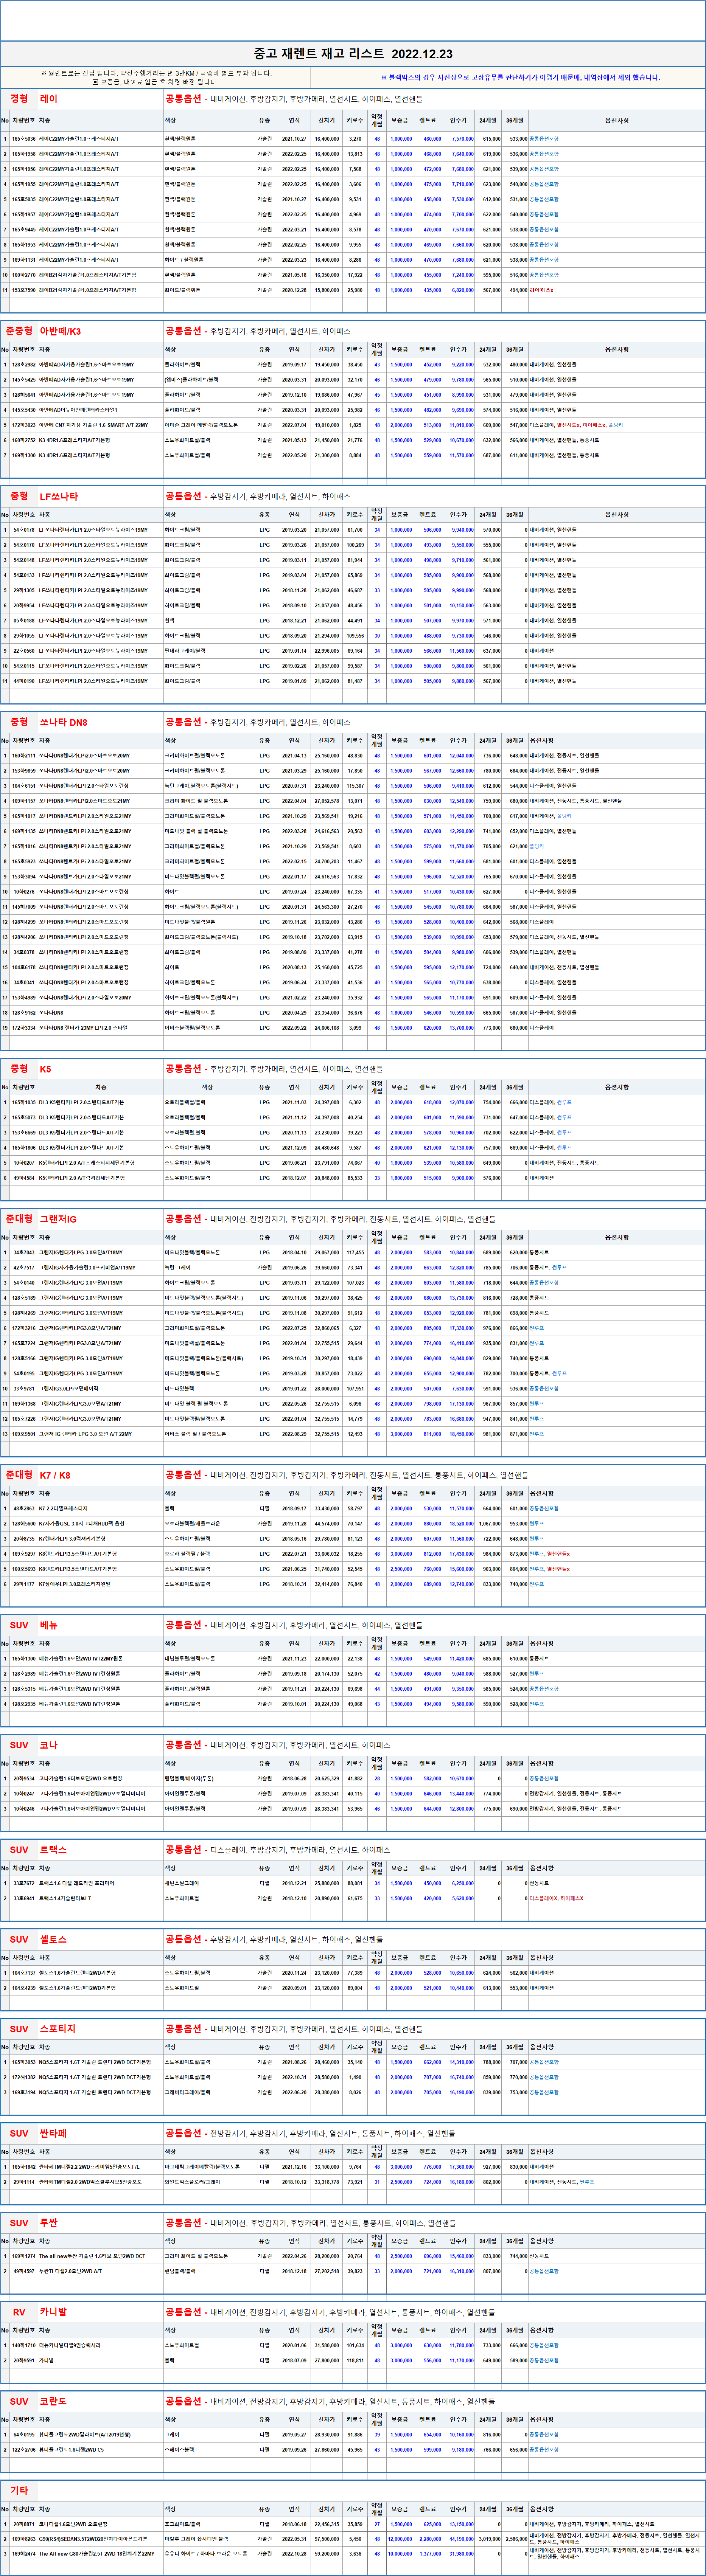The width and height of the screenshot is (706, 2576).
Task: Select the red 하이패스x cell in the 레이 table
Action: [x=541, y=290]
